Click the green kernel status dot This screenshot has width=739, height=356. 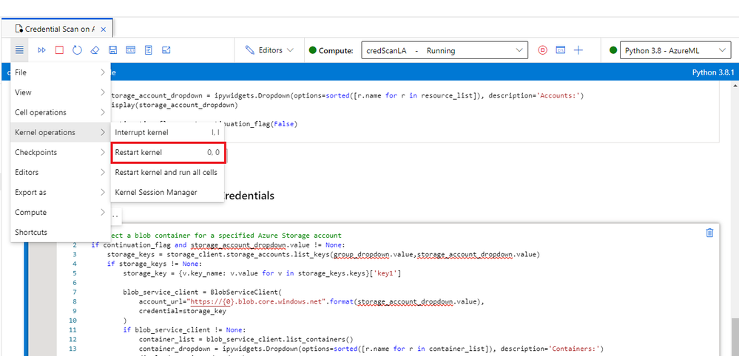pos(613,50)
